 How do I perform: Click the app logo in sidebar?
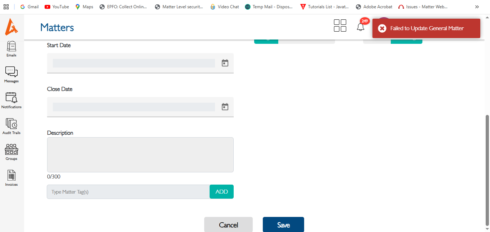(x=12, y=27)
